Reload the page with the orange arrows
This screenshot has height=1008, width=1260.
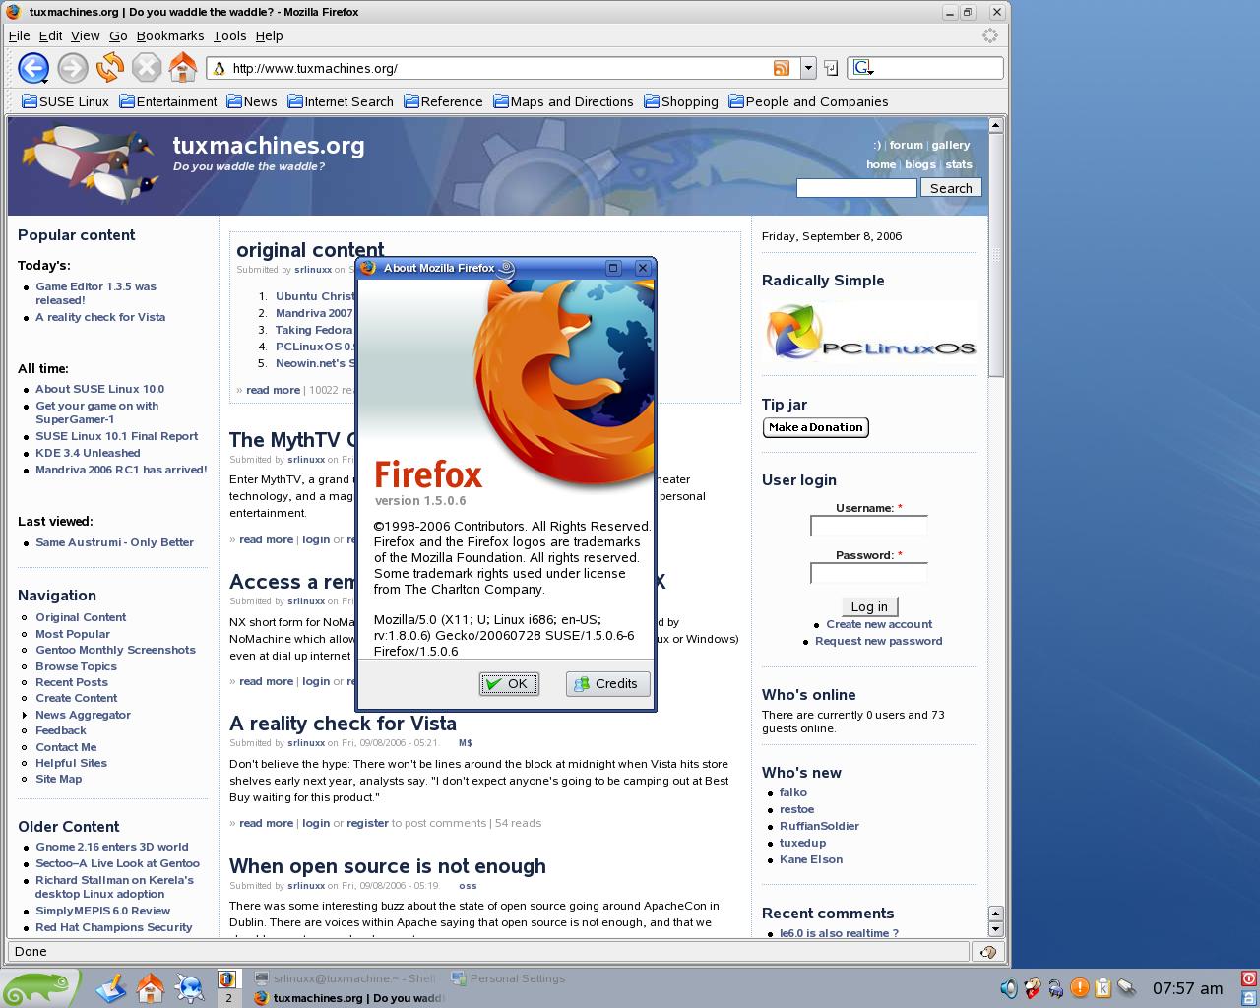click(x=109, y=68)
